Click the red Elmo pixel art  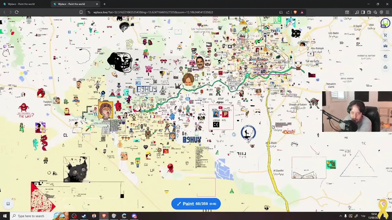click(x=170, y=168)
